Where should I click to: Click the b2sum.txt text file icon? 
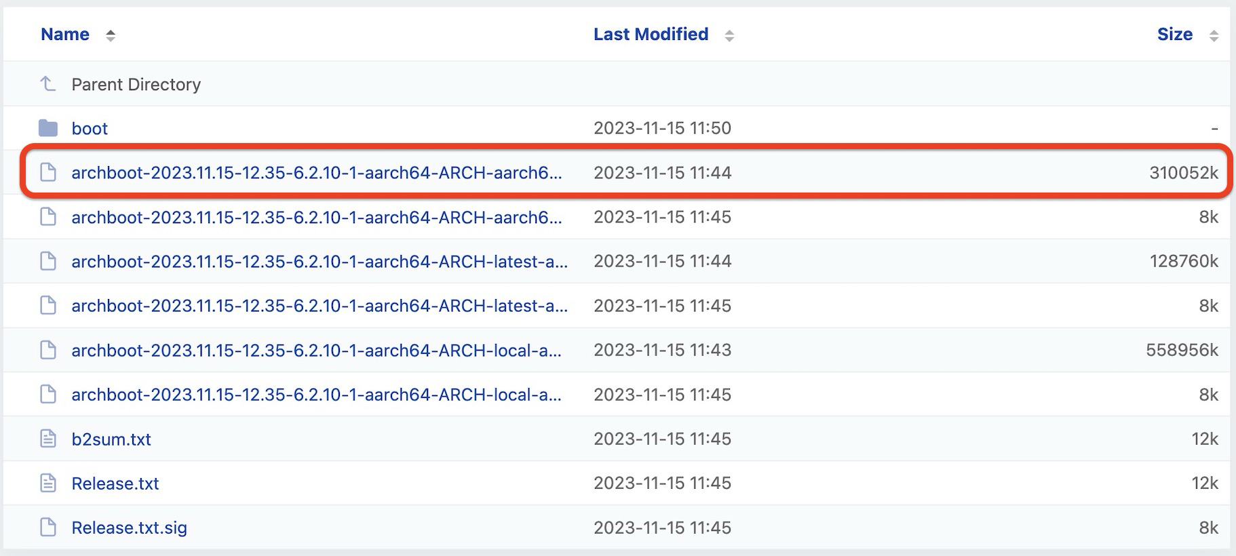click(x=47, y=439)
